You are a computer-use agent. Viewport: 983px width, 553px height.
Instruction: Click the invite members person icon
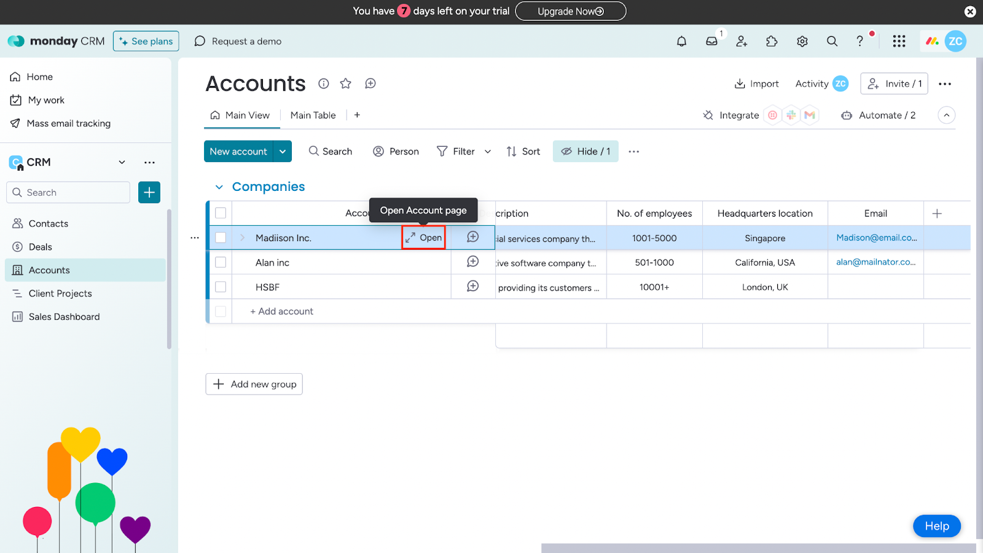pyautogui.click(x=742, y=41)
